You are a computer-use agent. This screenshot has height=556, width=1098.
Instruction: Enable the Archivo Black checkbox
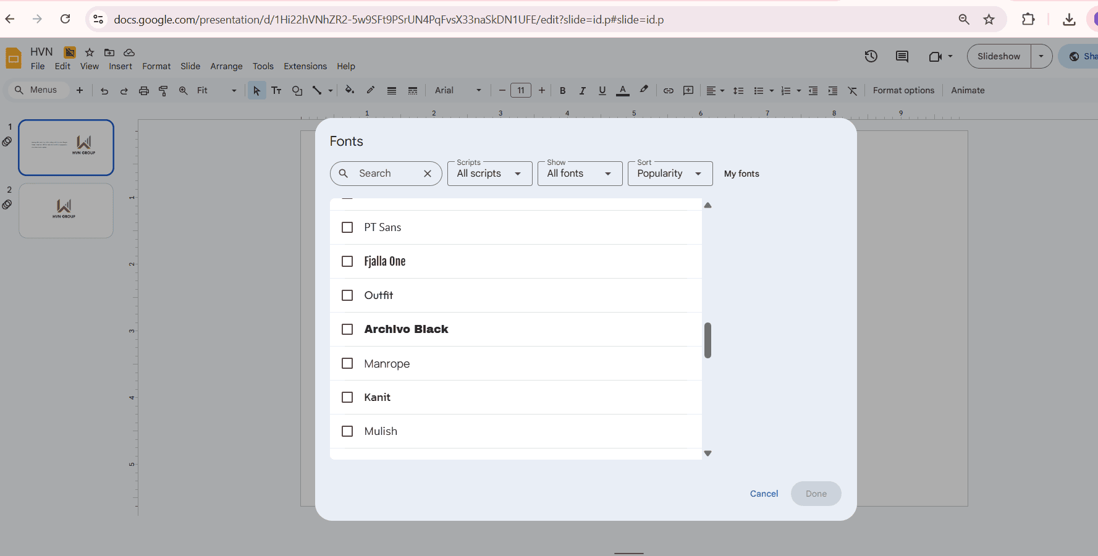click(347, 329)
